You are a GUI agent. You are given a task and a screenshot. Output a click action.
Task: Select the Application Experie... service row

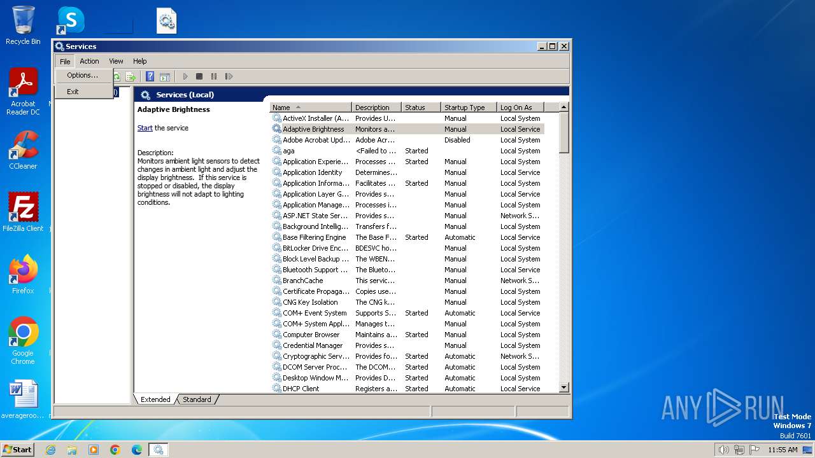tap(407, 162)
